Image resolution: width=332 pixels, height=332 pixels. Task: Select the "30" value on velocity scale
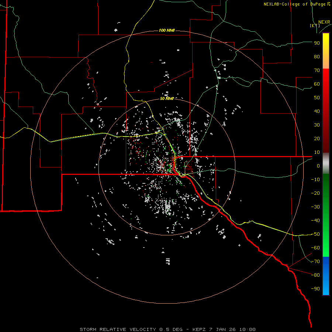click(x=317, y=125)
